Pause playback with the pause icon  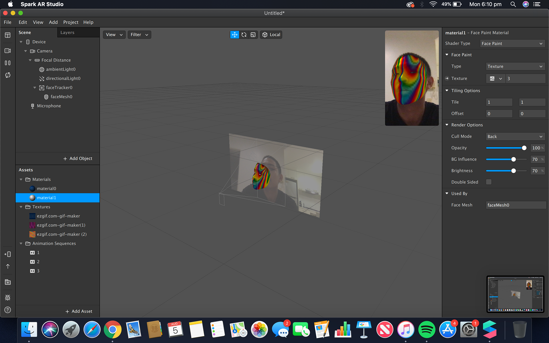click(8, 63)
